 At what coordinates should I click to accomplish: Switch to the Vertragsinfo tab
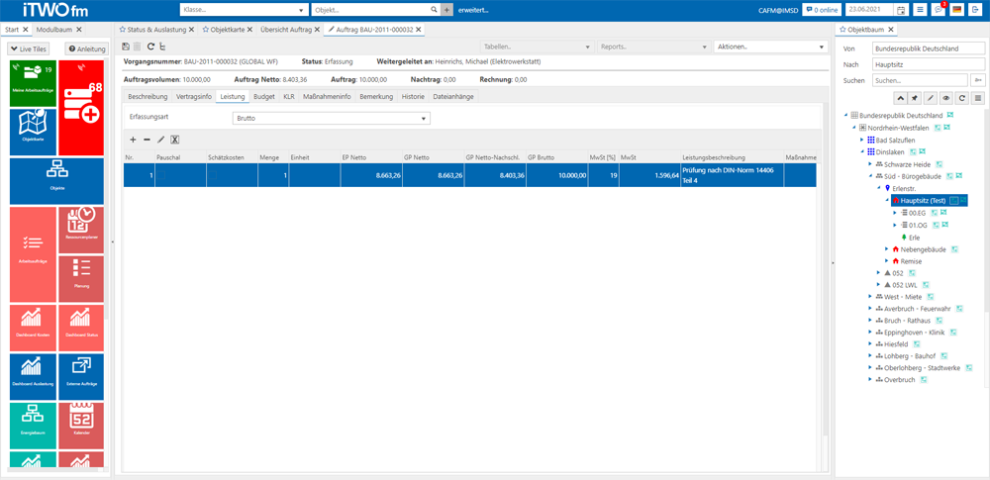[x=194, y=97]
